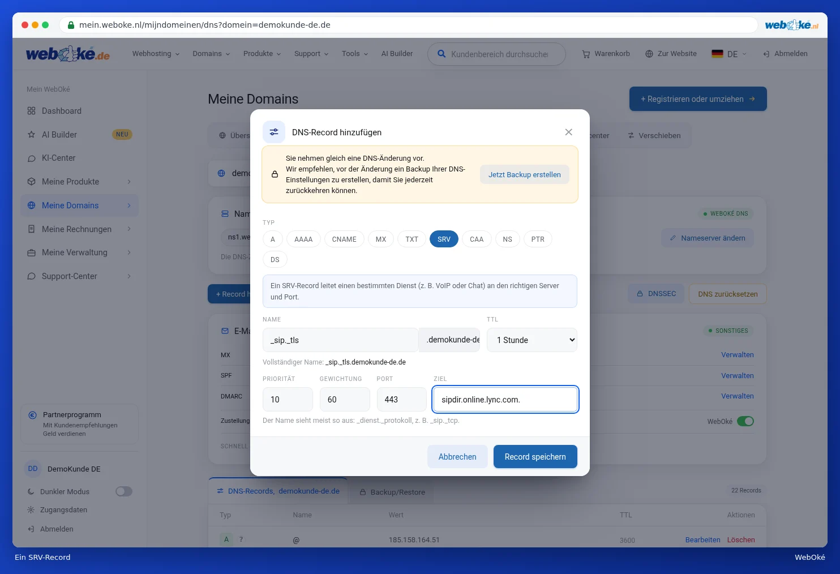Screen dimensions: 840x574
Task: Click the Port input field
Action: [402, 400]
